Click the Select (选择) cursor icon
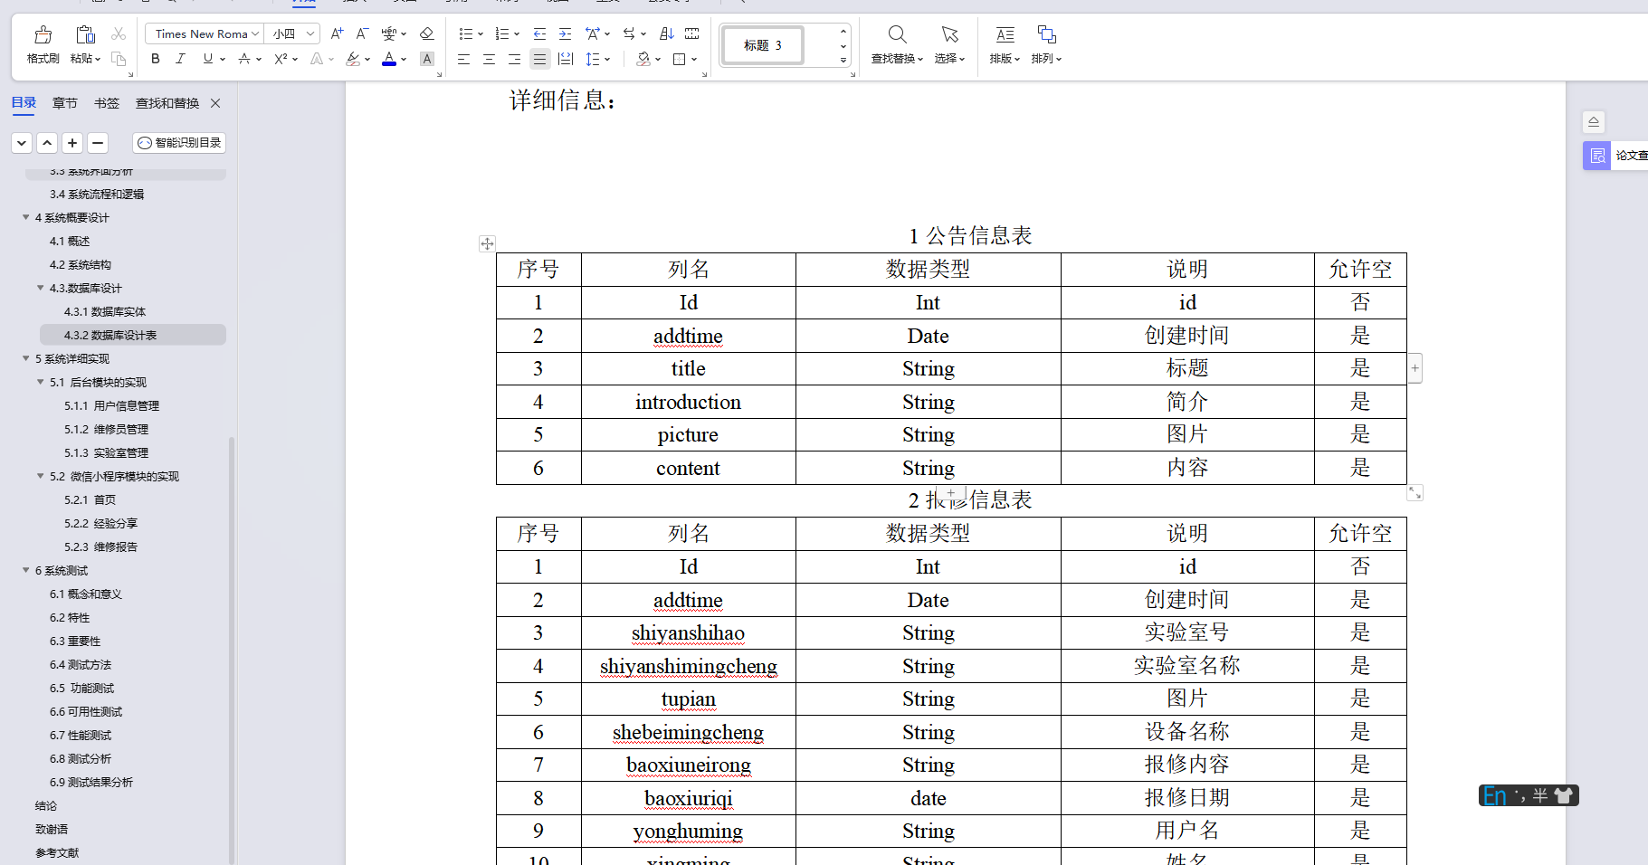Image resolution: width=1648 pixels, height=865 pixels. click(x=949, y=44)
